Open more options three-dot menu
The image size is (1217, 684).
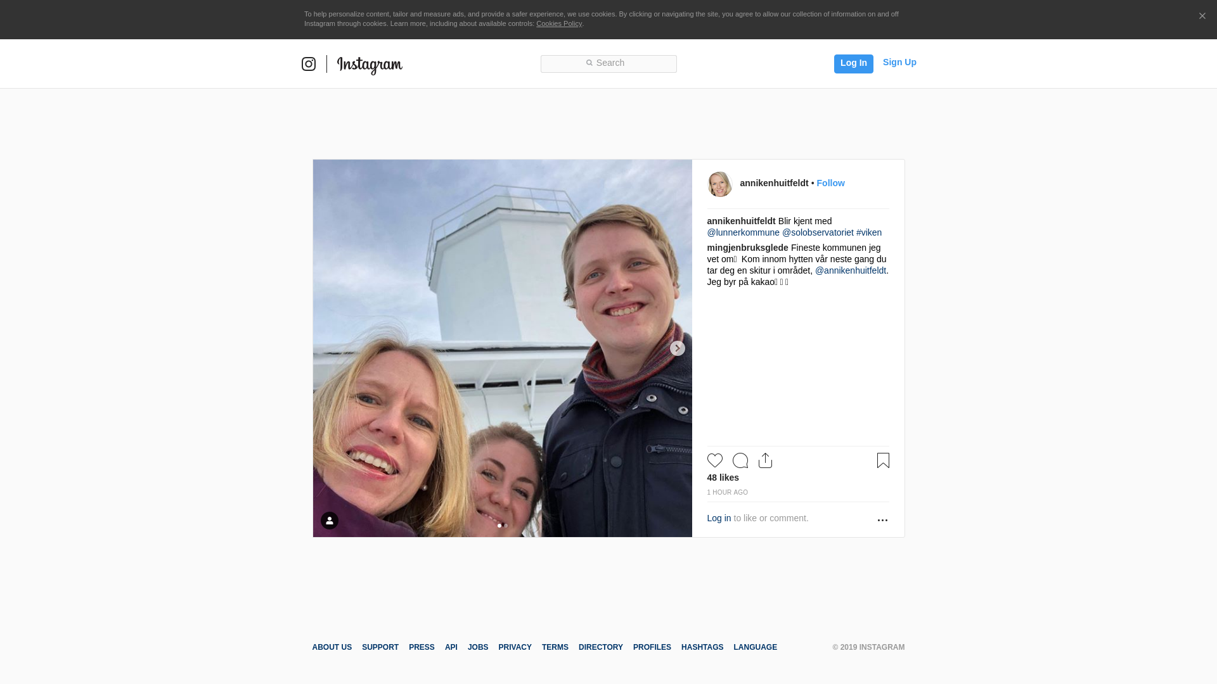tap(882, 520)
